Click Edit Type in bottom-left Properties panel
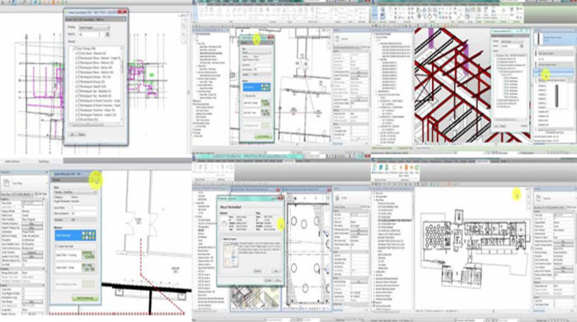577x322 pixels. click(x=42, y=194)
